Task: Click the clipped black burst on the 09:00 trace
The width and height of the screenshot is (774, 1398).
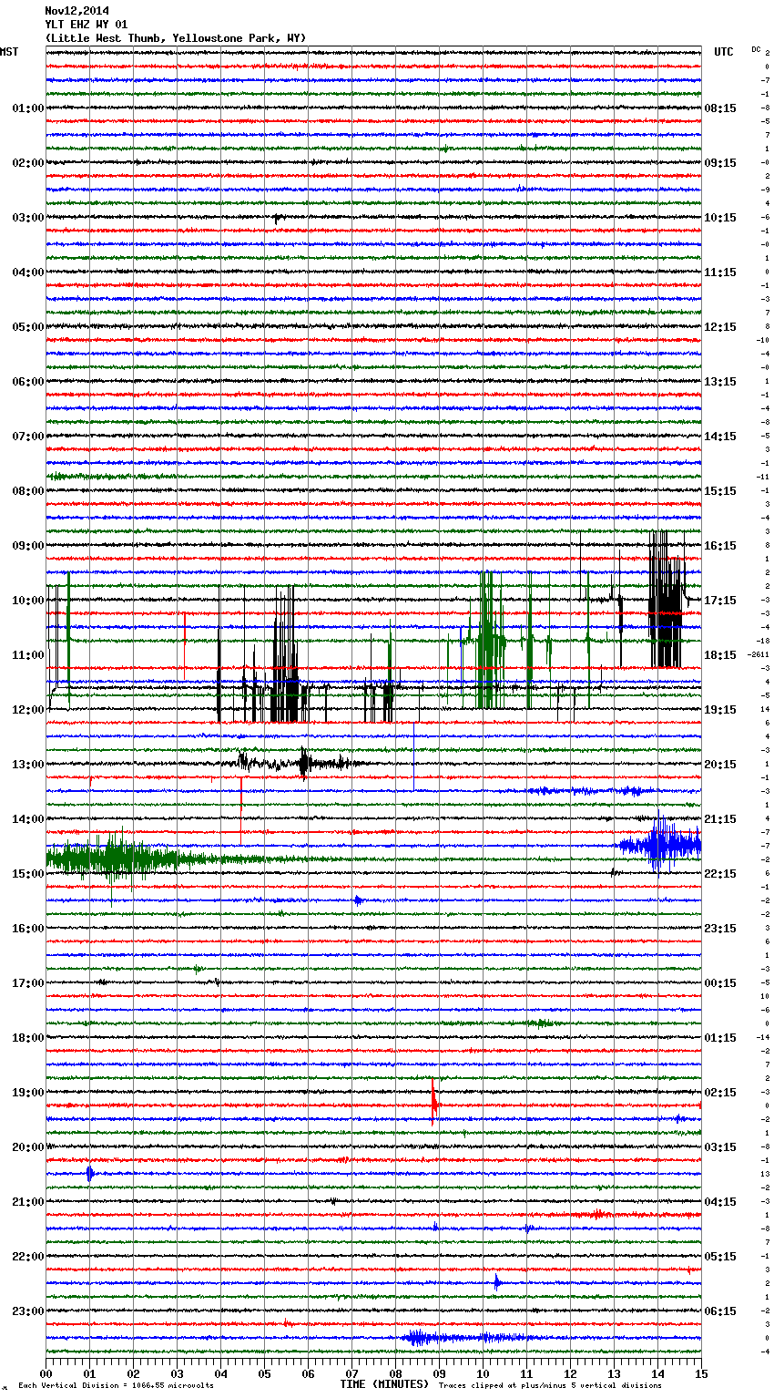Action: [666, 599]
